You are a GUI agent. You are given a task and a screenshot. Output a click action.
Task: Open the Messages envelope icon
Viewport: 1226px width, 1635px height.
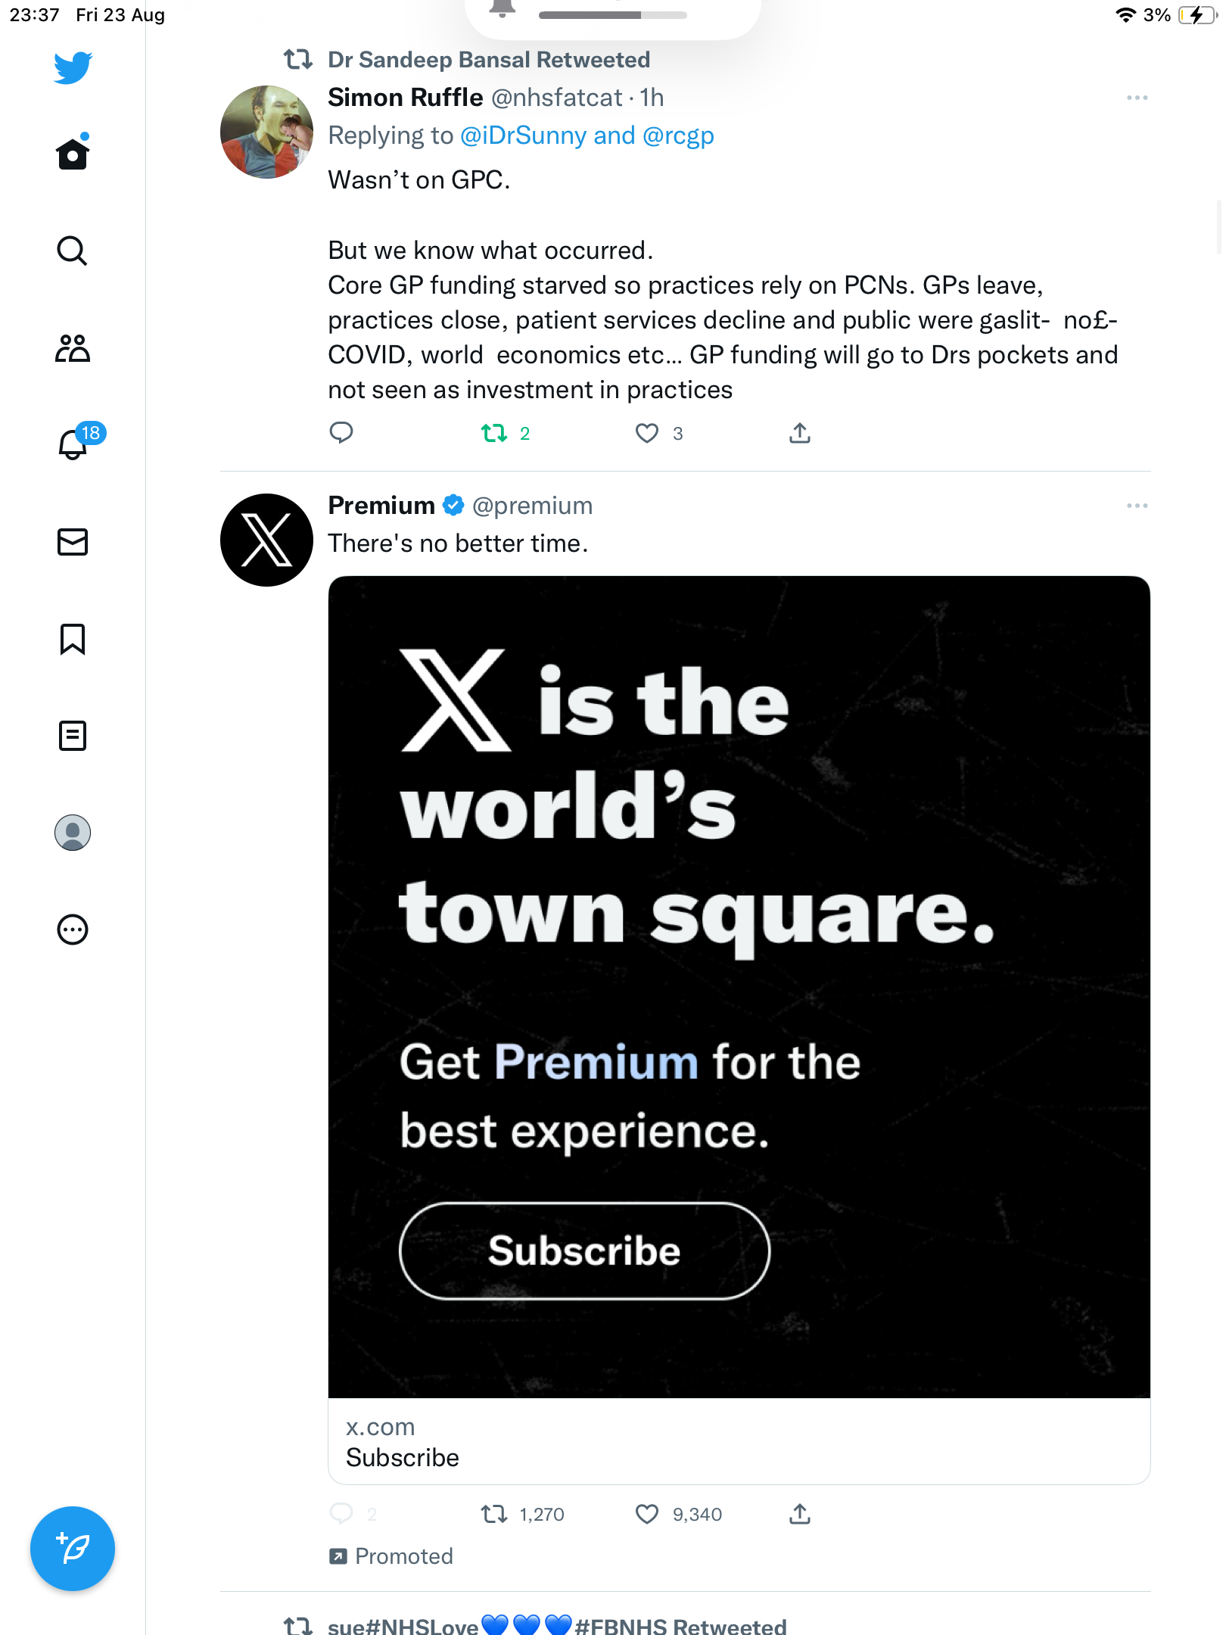point(73,542)
